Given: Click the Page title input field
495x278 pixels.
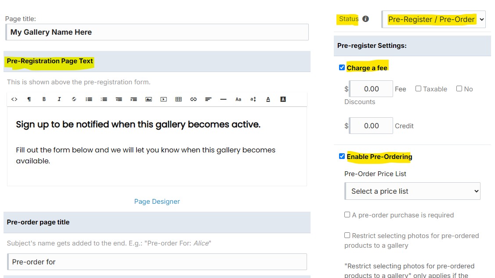Looking at the screenshot, I should (x=157, y=32).
